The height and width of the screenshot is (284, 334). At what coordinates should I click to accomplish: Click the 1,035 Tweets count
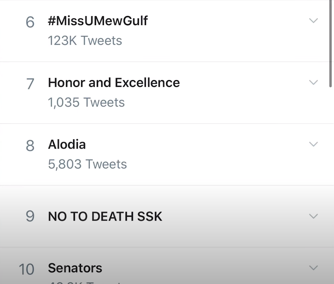click(86, 102)
